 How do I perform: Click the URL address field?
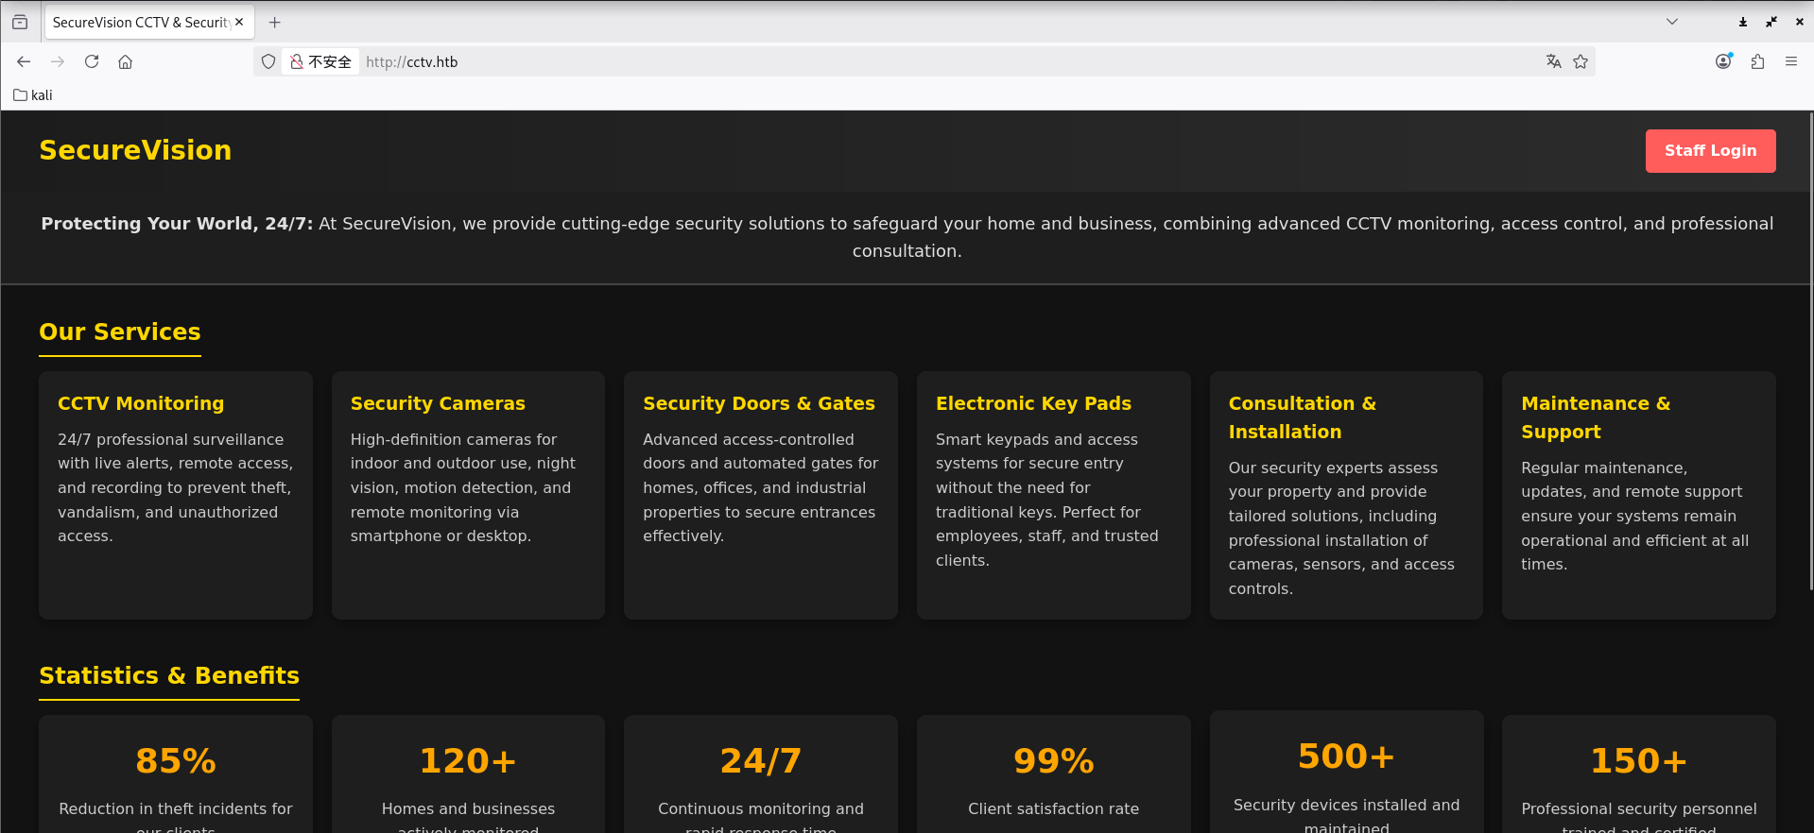coord(851,61)
